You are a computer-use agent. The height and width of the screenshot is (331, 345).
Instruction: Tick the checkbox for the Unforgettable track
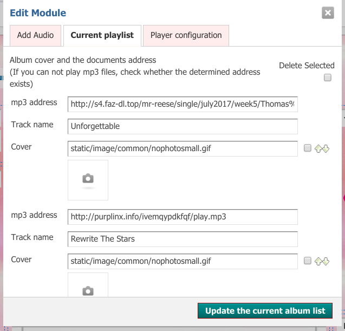(308, 148)
